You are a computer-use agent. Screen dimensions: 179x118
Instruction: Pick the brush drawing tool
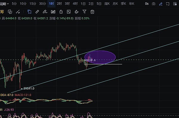click(45, 12)
